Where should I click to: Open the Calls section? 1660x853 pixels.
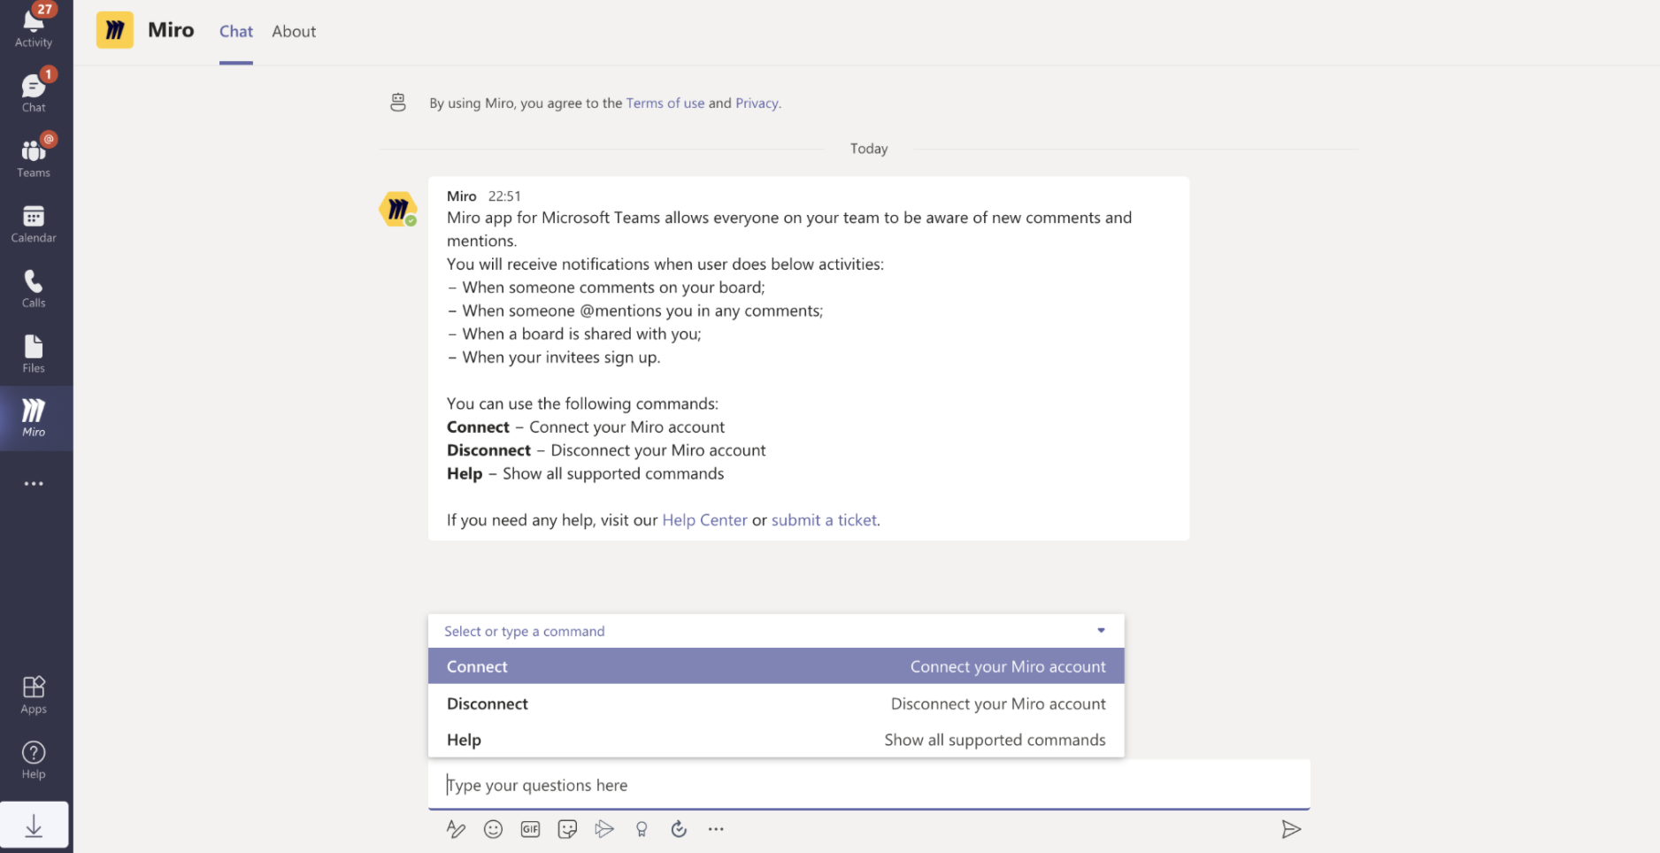tap(34, 288)
